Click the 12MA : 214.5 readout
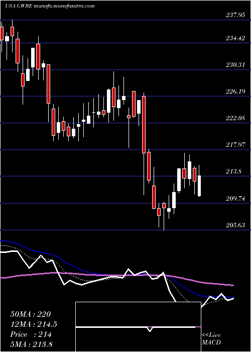251x352 pixels. 34,324
